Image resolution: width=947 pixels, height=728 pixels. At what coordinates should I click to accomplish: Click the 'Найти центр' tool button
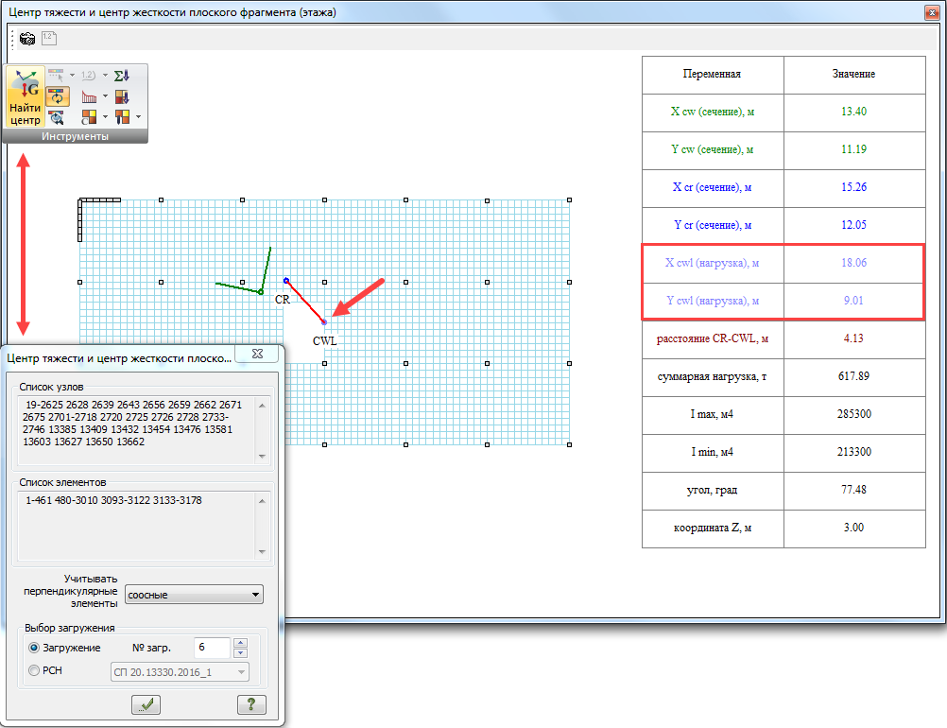point(26,98)
